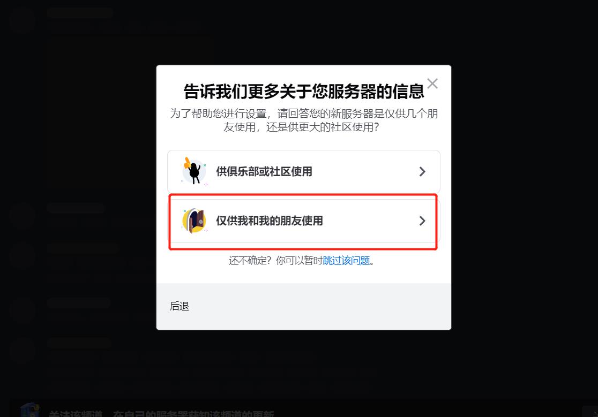
Task: Select the 供俱乐部或社区使用 label
Action: [264, 172]
